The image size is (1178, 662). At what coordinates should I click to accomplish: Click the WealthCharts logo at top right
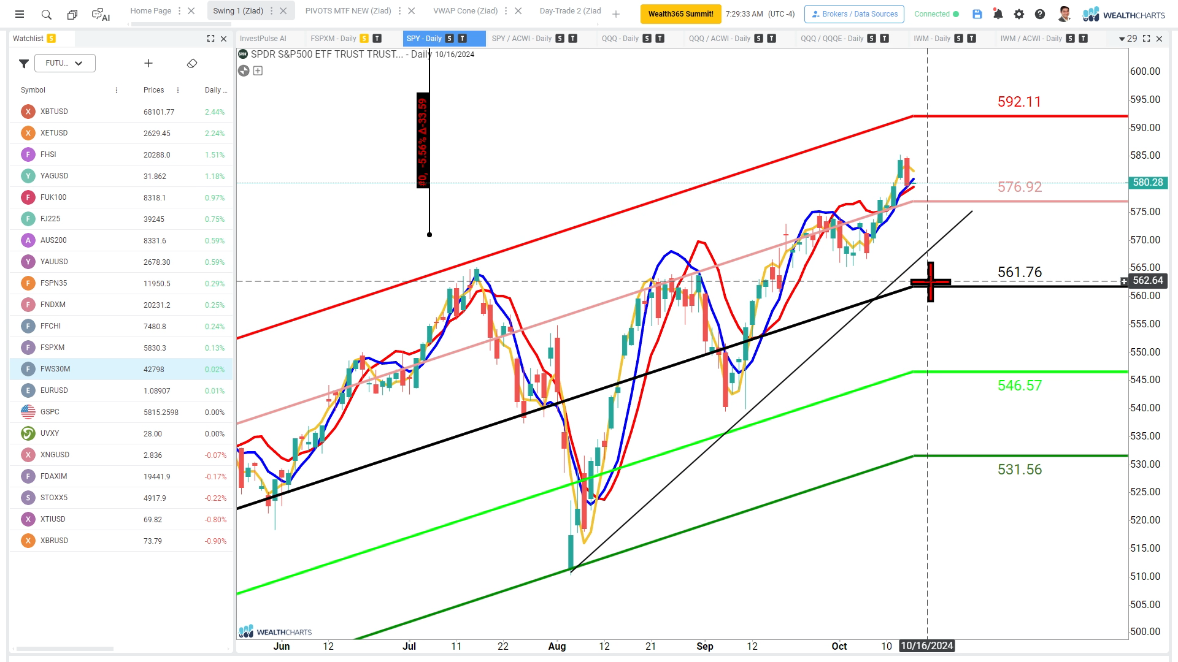click(x=1123, y=15)
